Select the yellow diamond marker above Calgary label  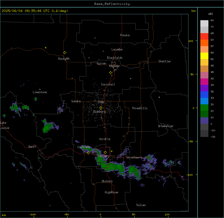(105, 152)
